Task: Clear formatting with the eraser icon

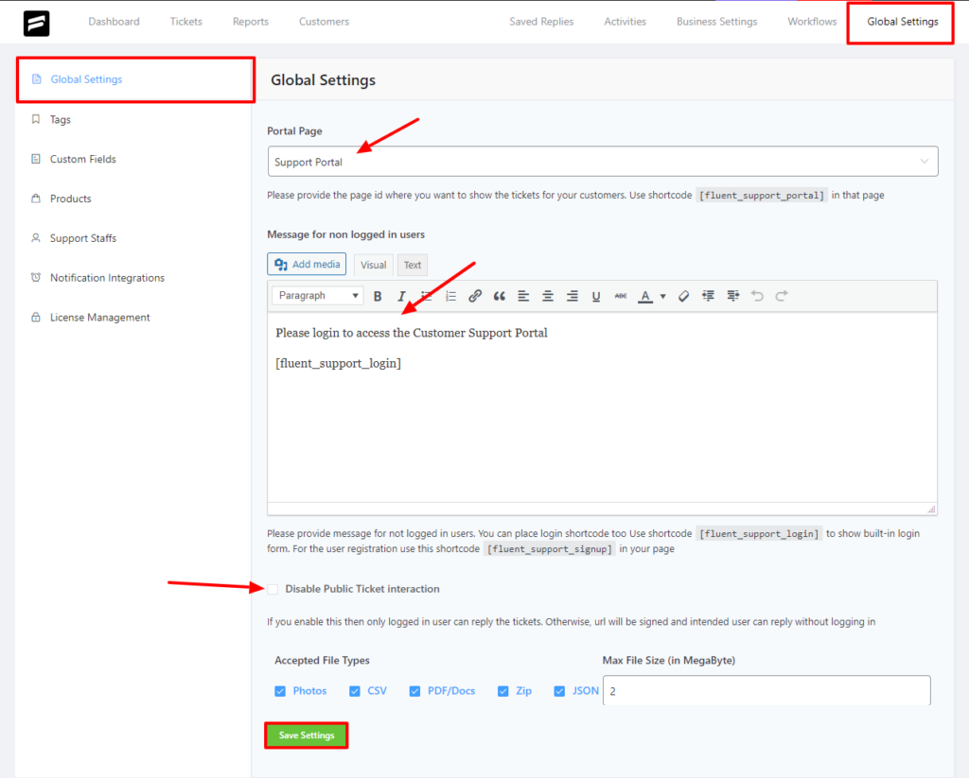Action: (683, 296)
